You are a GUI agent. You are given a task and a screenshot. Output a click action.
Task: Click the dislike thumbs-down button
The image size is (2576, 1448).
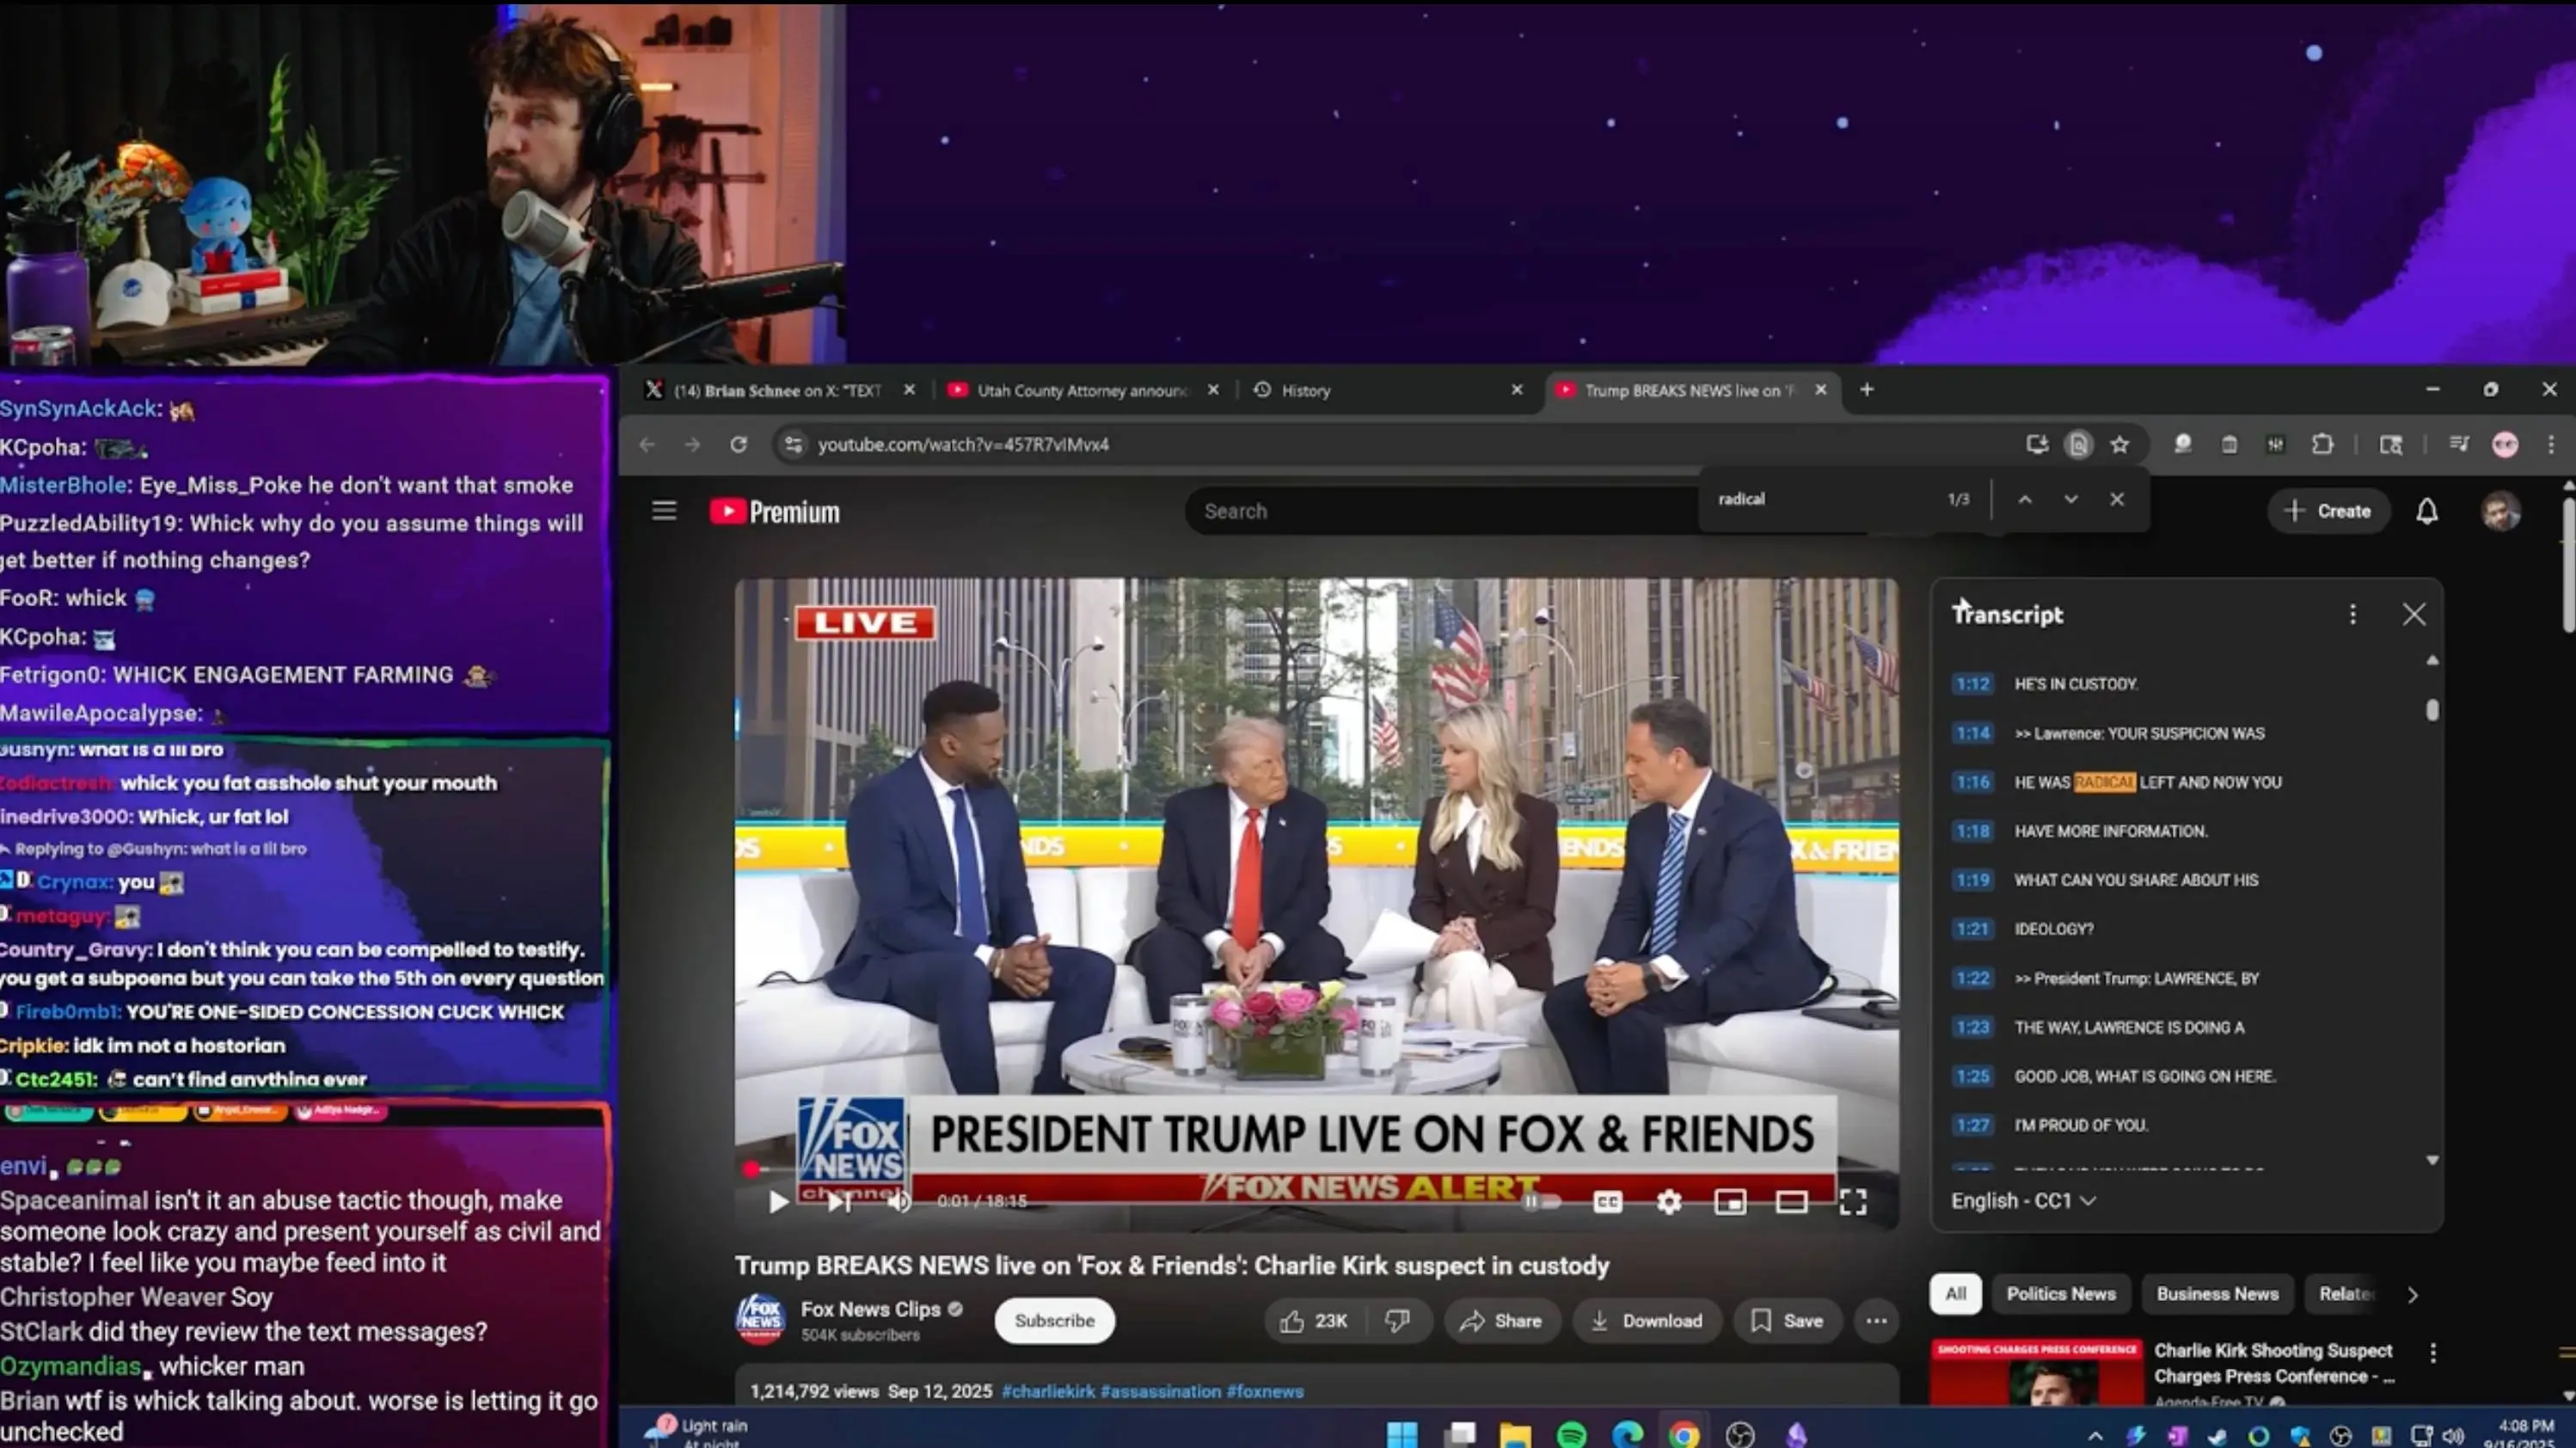(x=1397, y=1321)
